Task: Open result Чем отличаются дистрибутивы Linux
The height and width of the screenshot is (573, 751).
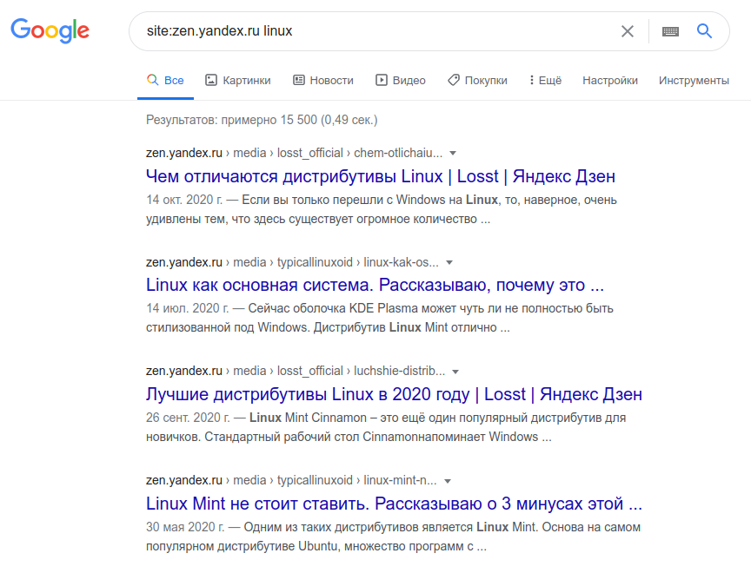Action: 381,176
